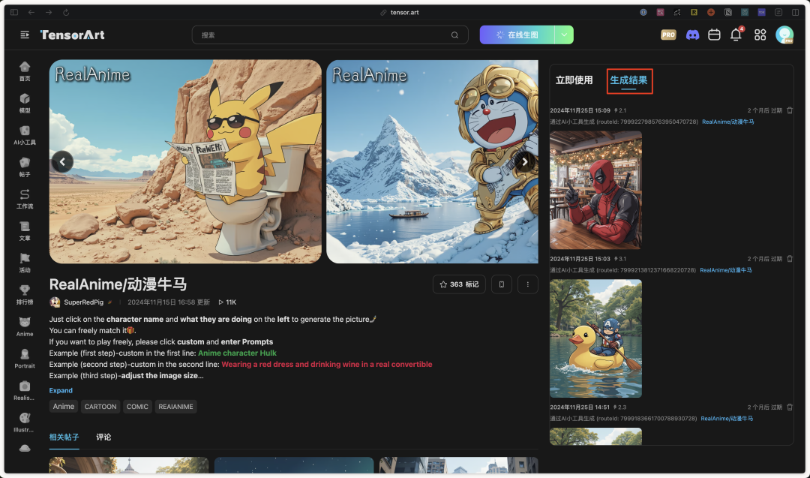810x478 pixels.
Task: Expand the full tool description
Action: (x=61, y=390)
